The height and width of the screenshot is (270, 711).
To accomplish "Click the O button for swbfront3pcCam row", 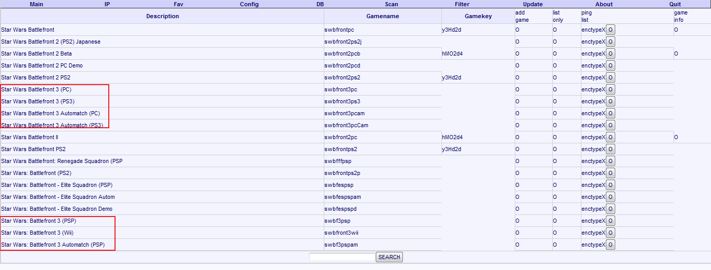I will (610, 125).
